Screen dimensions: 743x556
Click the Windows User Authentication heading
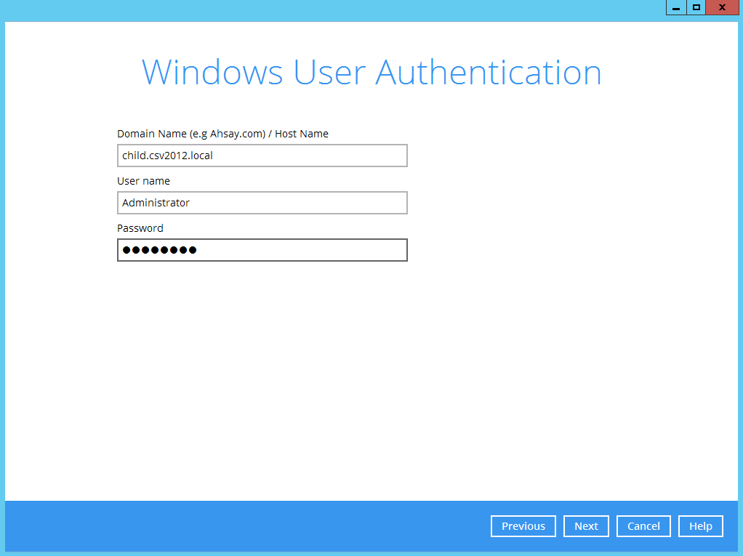(x=371, y=73)
